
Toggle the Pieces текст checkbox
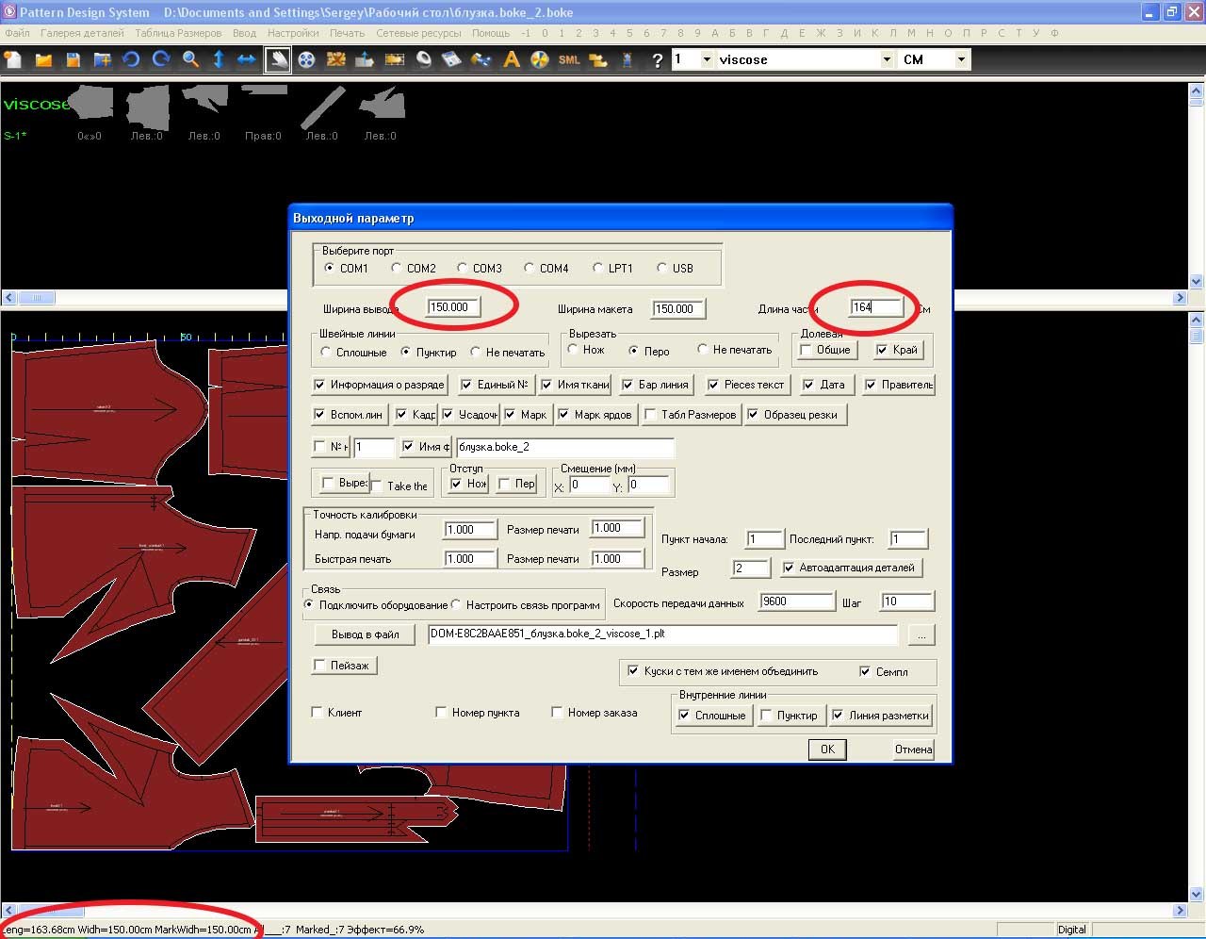(713, 385)
